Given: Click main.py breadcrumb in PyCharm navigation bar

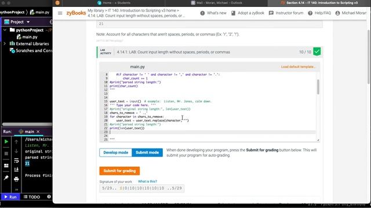Looking at the screenshot, I should [x=40, y=12].
